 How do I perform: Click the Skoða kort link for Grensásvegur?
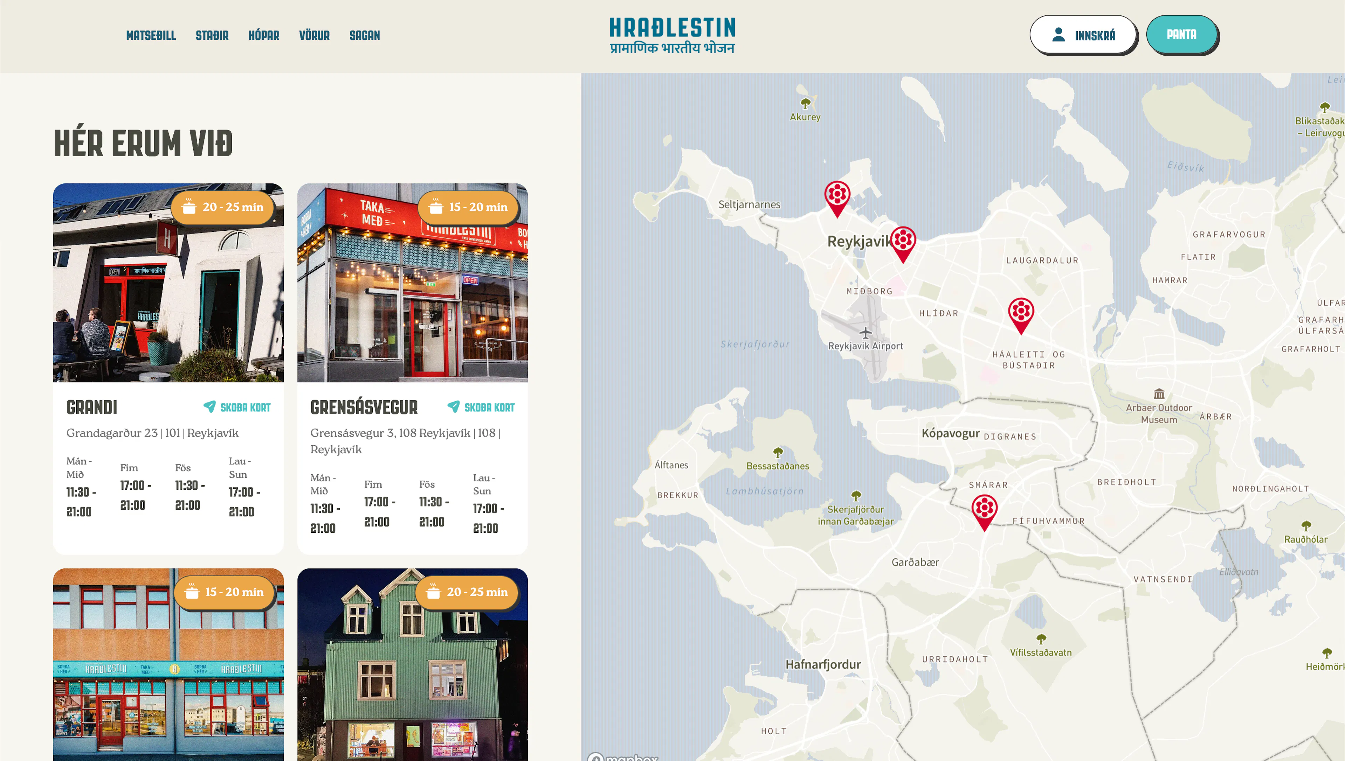(489, 407)
